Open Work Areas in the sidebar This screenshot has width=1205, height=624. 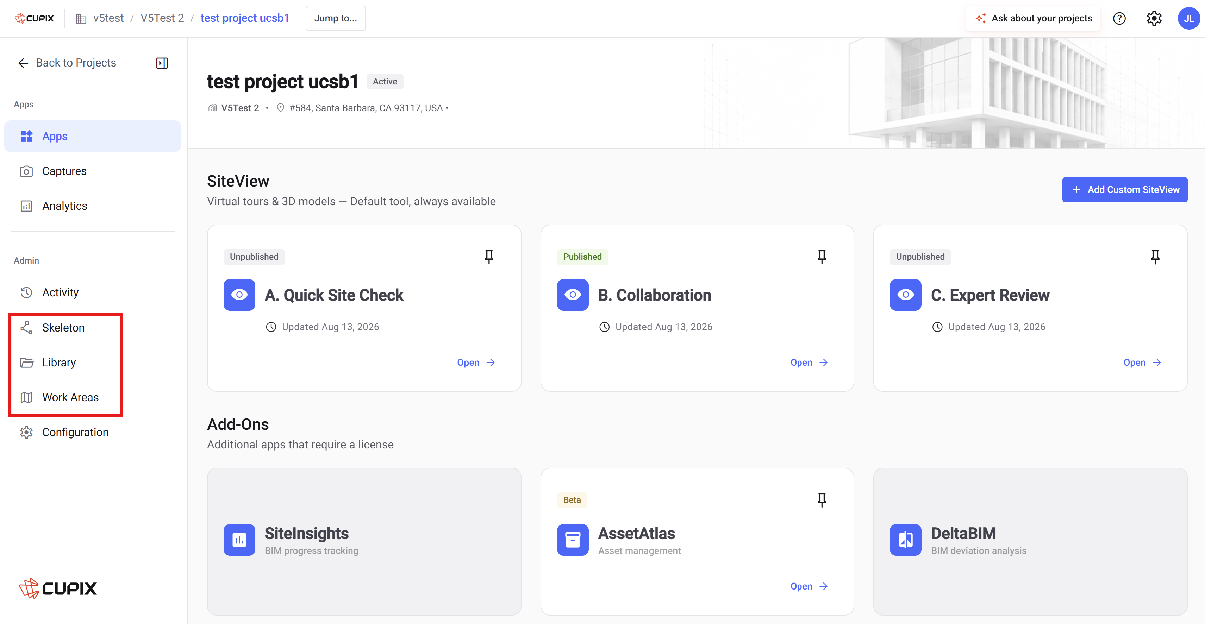(x=93, y=397)
